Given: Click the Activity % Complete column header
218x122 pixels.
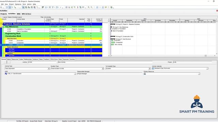Looking at the screenshot, I should (x=97, y=20).
